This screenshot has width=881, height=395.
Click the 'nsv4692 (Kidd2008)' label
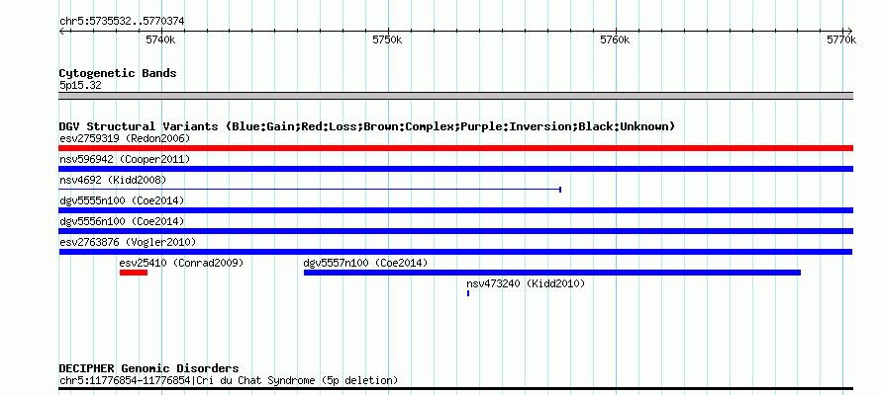coord(113,180)
